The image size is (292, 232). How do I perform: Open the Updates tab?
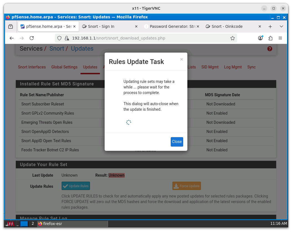point(90,67)
